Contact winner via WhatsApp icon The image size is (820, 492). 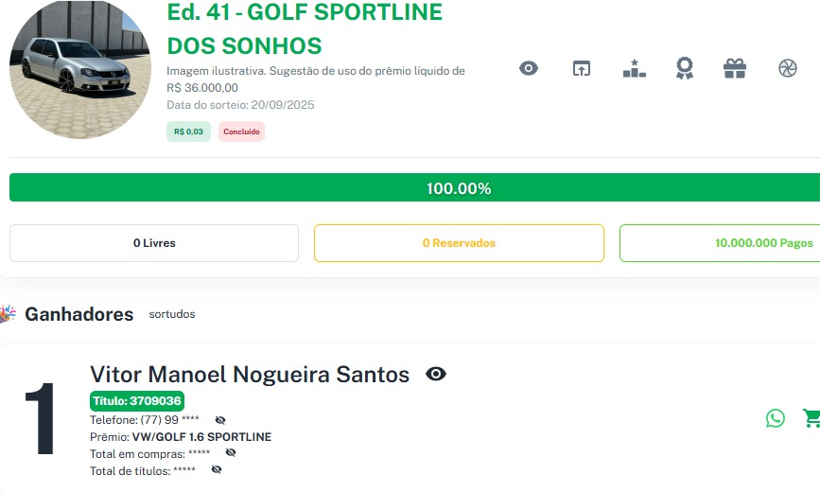(776, 418)
